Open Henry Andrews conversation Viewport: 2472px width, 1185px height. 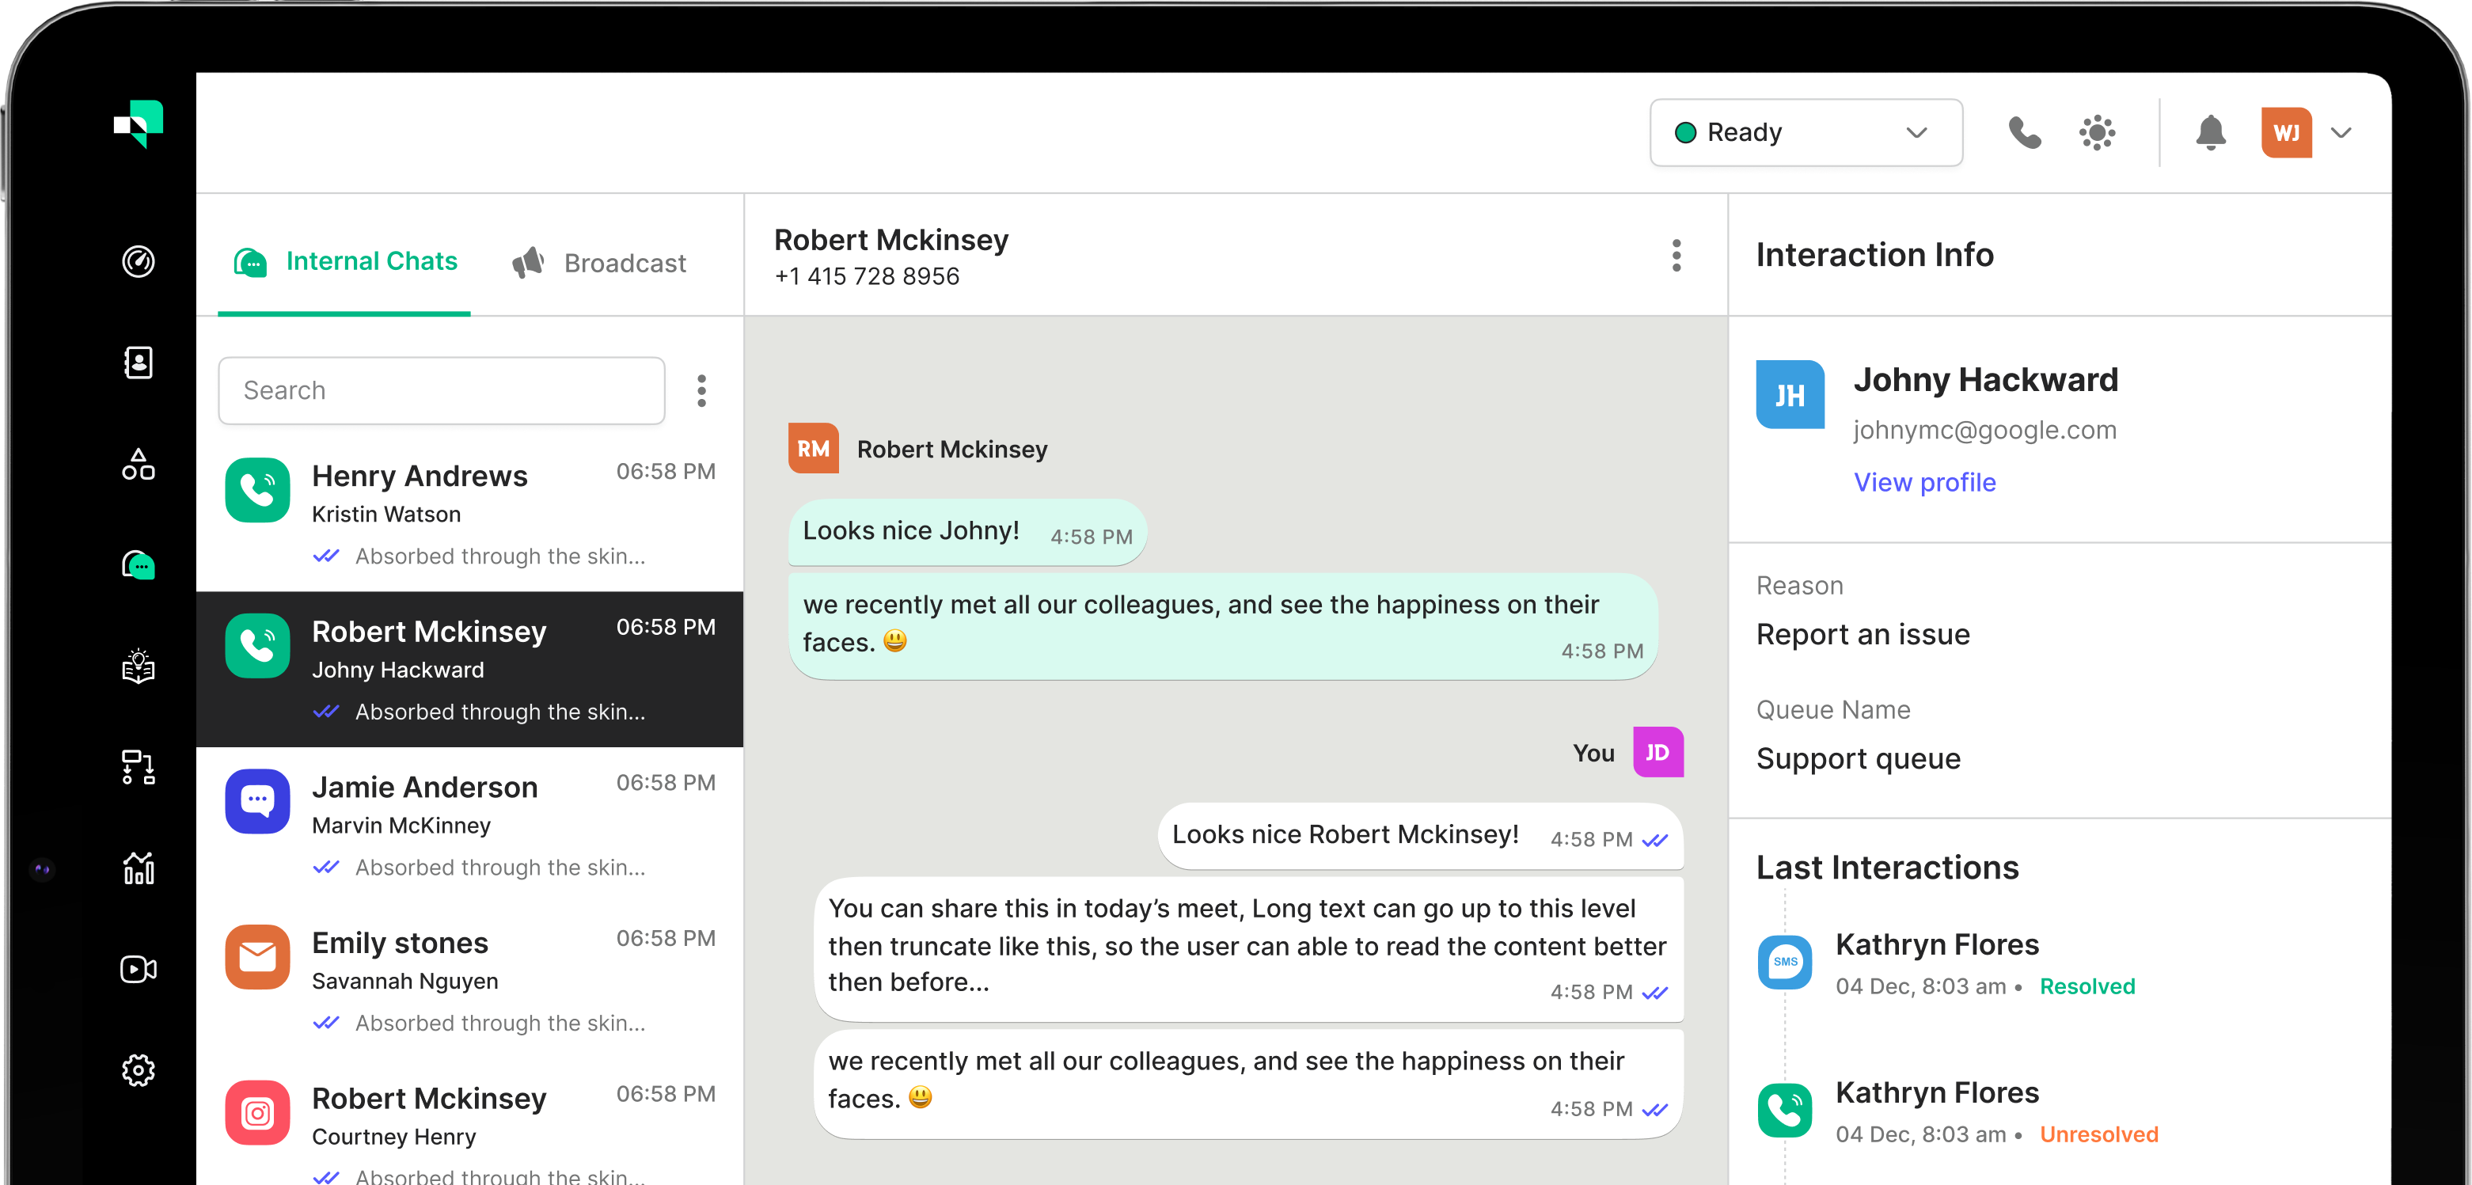[x=470, y=513]
